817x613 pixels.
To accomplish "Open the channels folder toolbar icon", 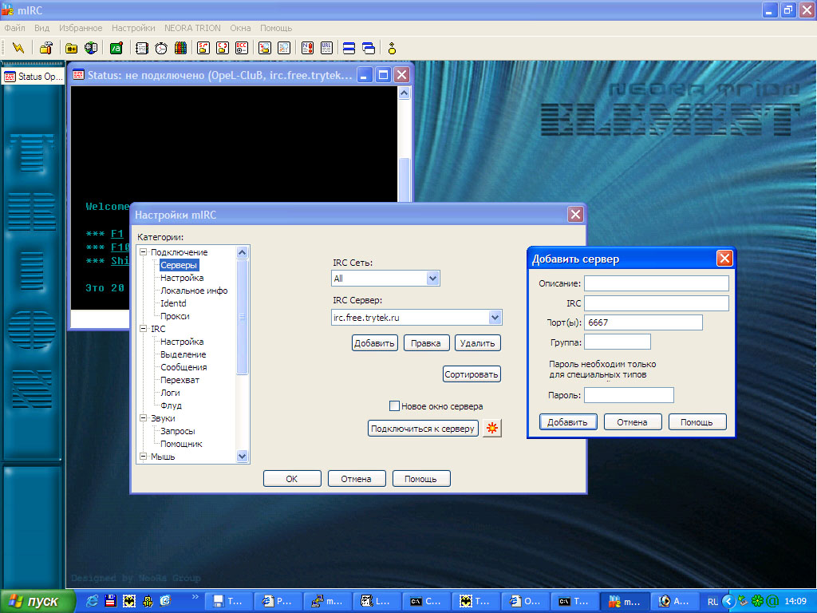I will (x=71, y=49).
